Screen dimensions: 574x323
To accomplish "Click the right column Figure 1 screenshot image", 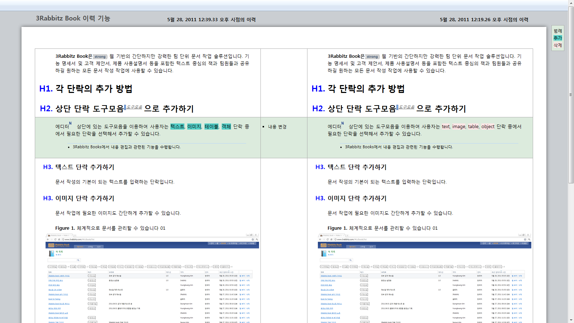I will [424, 278].
